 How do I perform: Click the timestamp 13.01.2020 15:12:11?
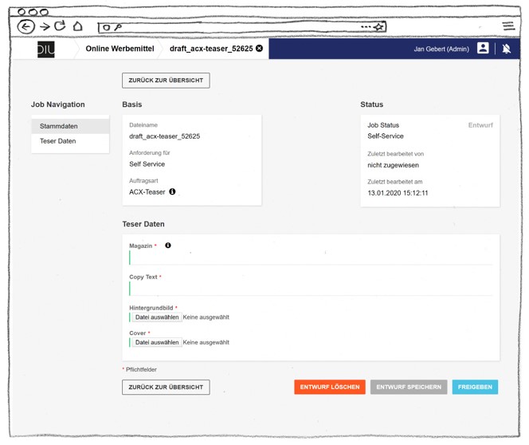click(x=398, y=193)
